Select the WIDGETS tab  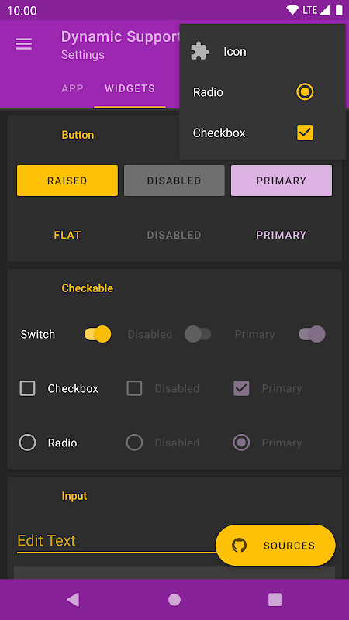(130, 88)
